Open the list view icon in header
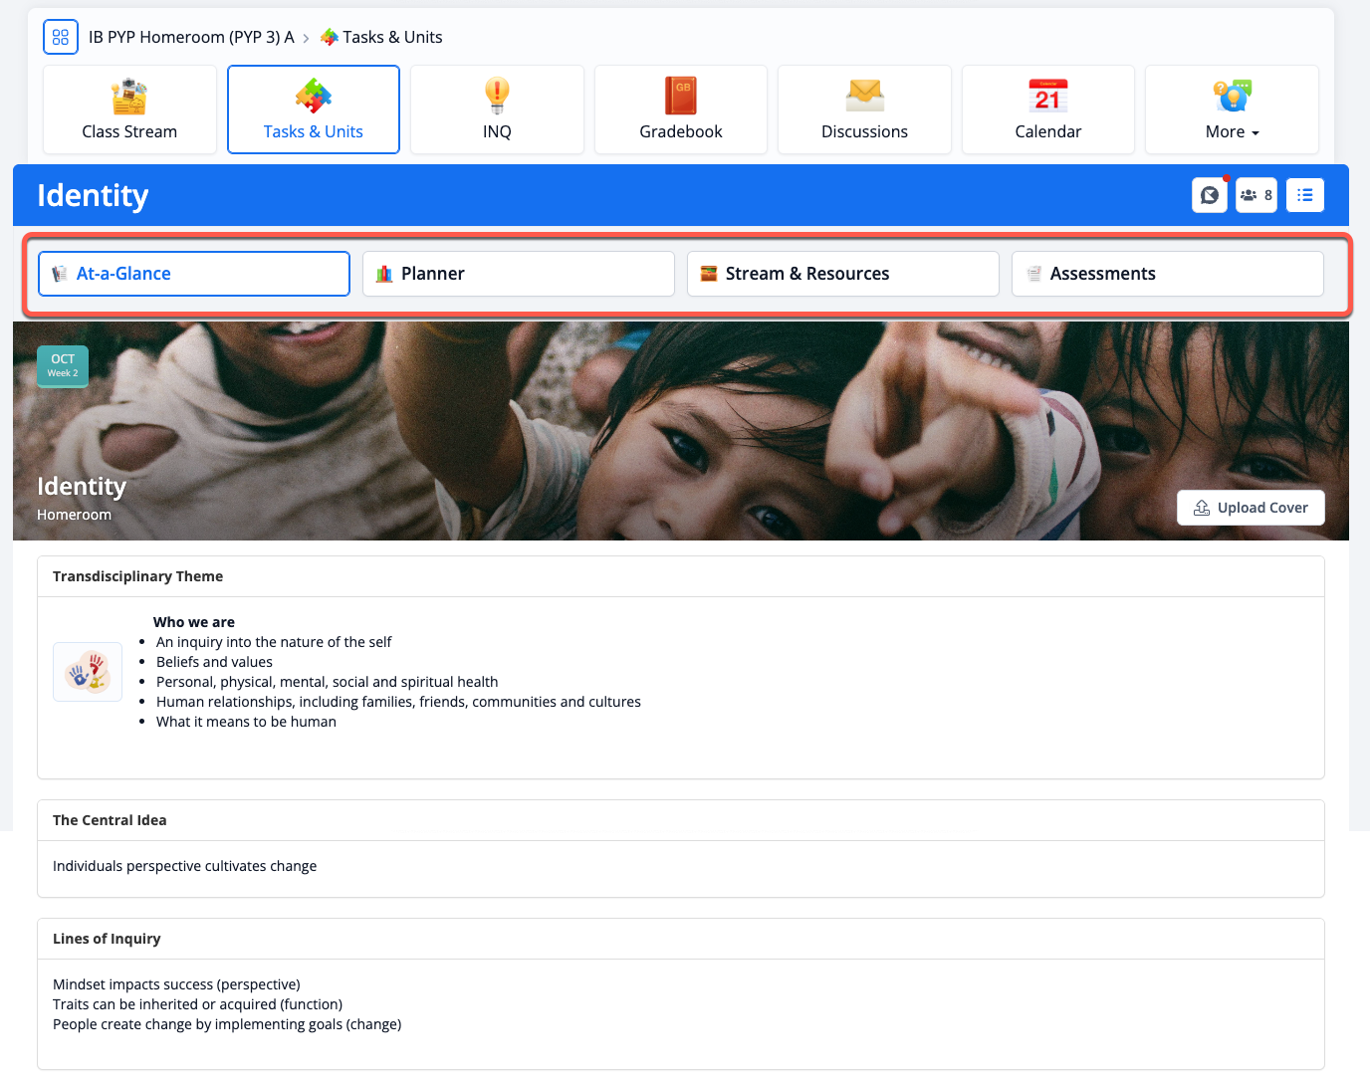The width and height of the screenshot is (1370, 1081). [1304, 195]
